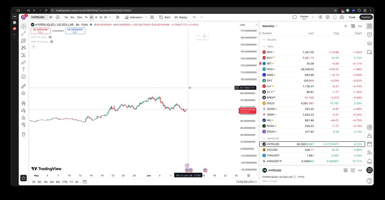Image resolution: width=385 pixels, height=200 pixels.
Task: Open quick search icon in top bar
Action: [320, 17]
